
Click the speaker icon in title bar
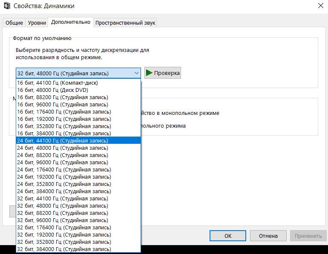pyautogui.click(x=7, y=6)
